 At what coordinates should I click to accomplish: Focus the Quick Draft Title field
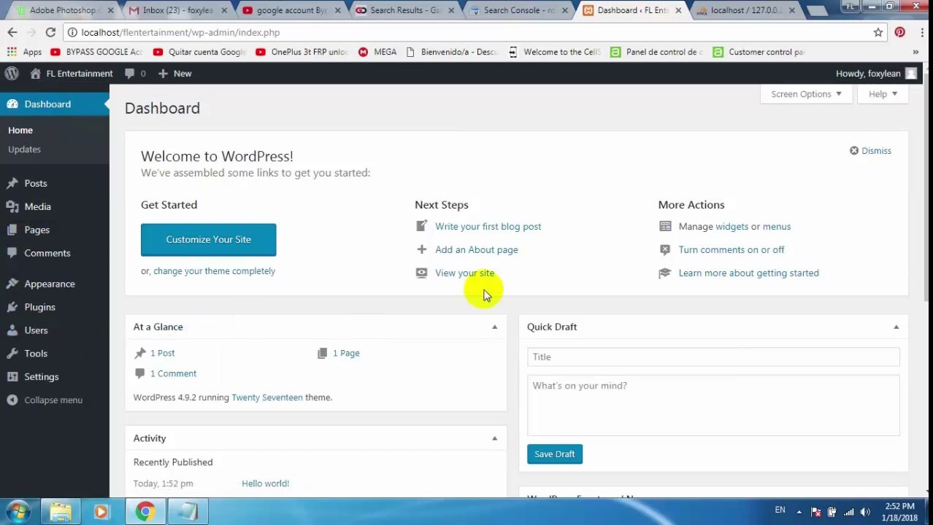[x=713, y=357]
